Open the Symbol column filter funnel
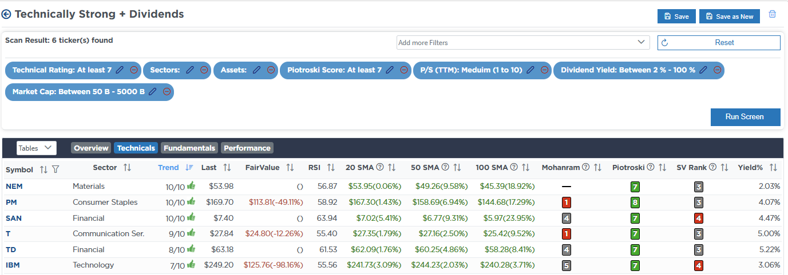This screenshot has height=275, width=788. click(x=56, y=169)
